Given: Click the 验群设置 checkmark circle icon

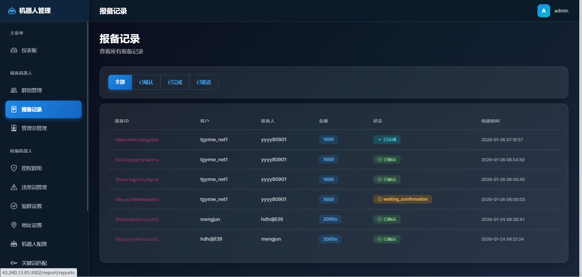Looking at the screenshot, I should point(14,206).
